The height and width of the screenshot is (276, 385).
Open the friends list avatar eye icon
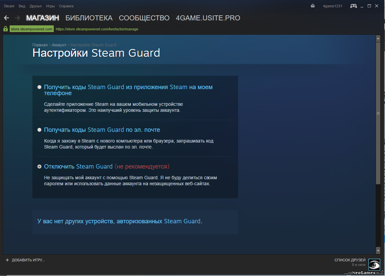coord(374,265)
